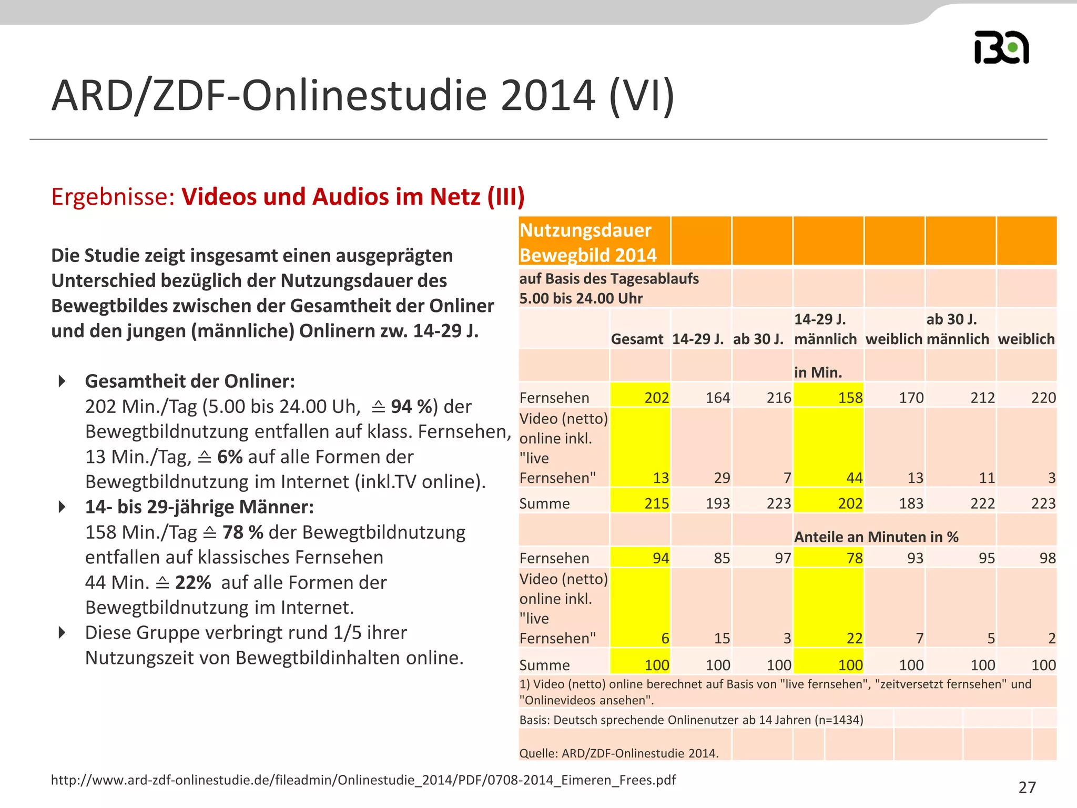Screen dimensions: 1077x808
Task: Click the 'Basis: Deutsch sprechende Onlinenutzer' note
Action: click(691, 720)
